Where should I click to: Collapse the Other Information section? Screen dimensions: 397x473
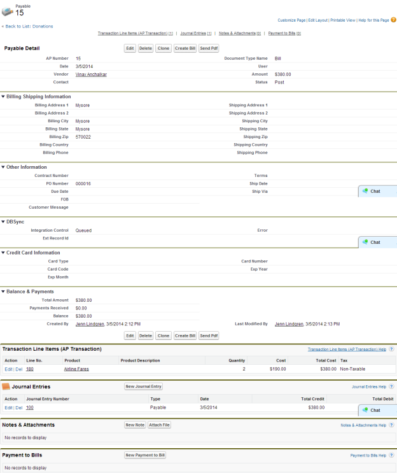(3, 167)
